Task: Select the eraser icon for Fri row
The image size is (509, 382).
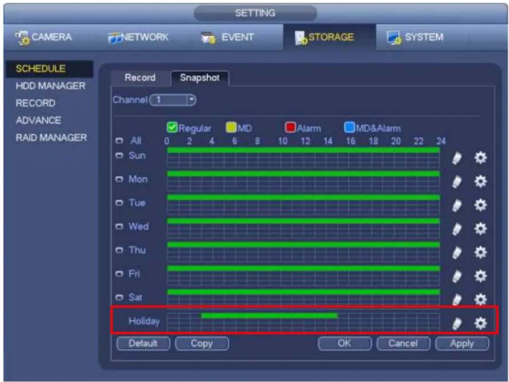Action: (x=457, y=277)
